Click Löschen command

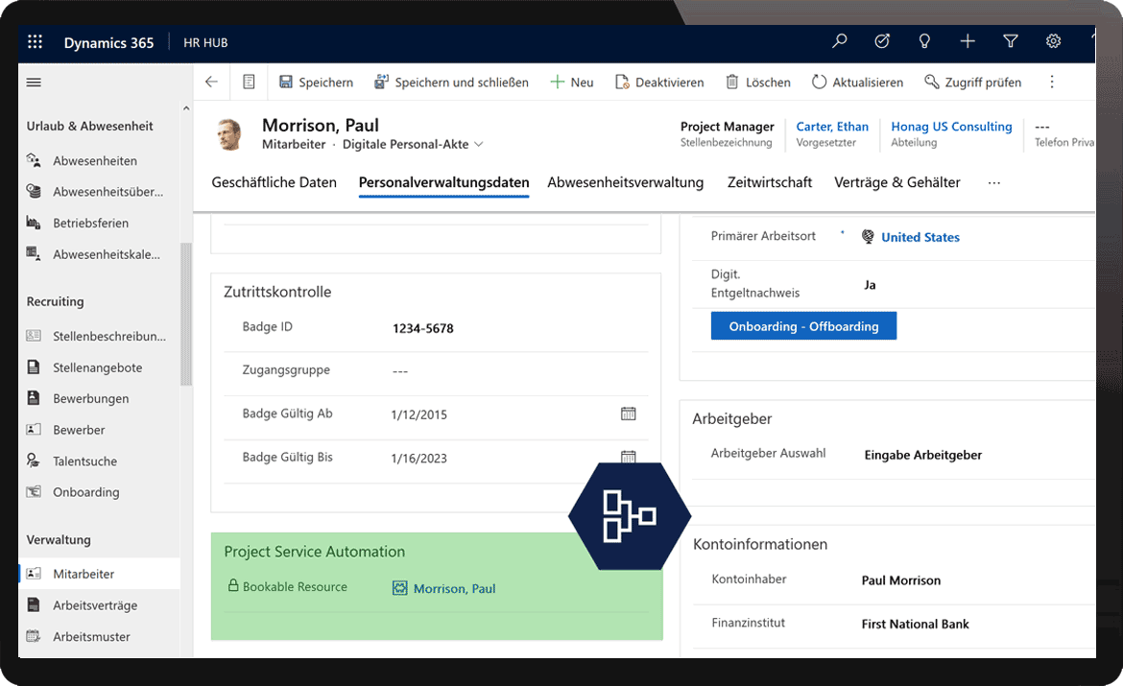click(757, 83)
